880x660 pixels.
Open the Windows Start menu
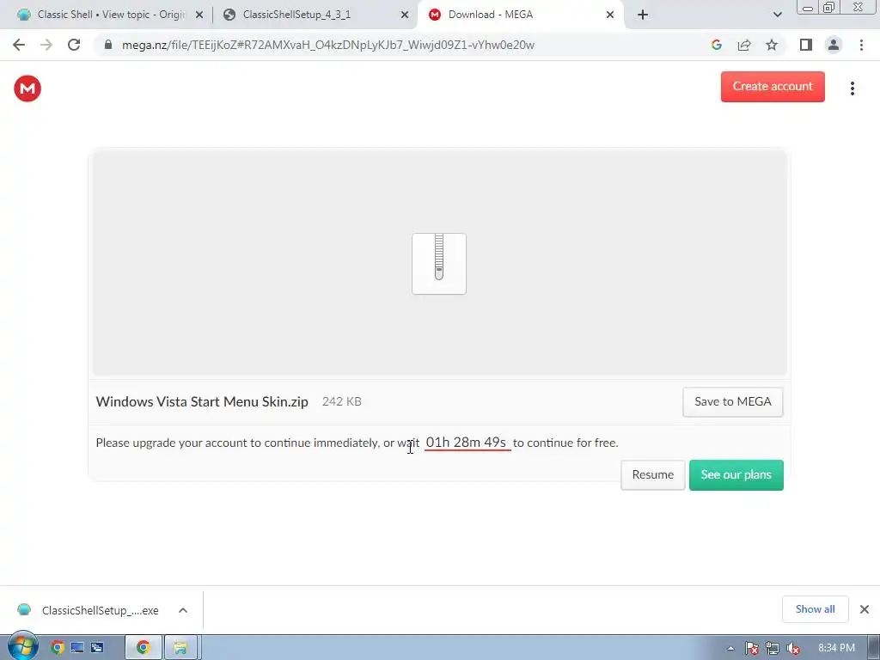click(x=22, y=646)
